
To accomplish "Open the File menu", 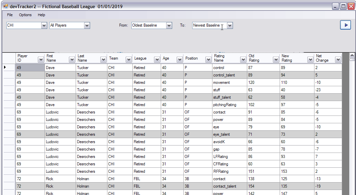I will pyautogui.click(x=10, y=15).
